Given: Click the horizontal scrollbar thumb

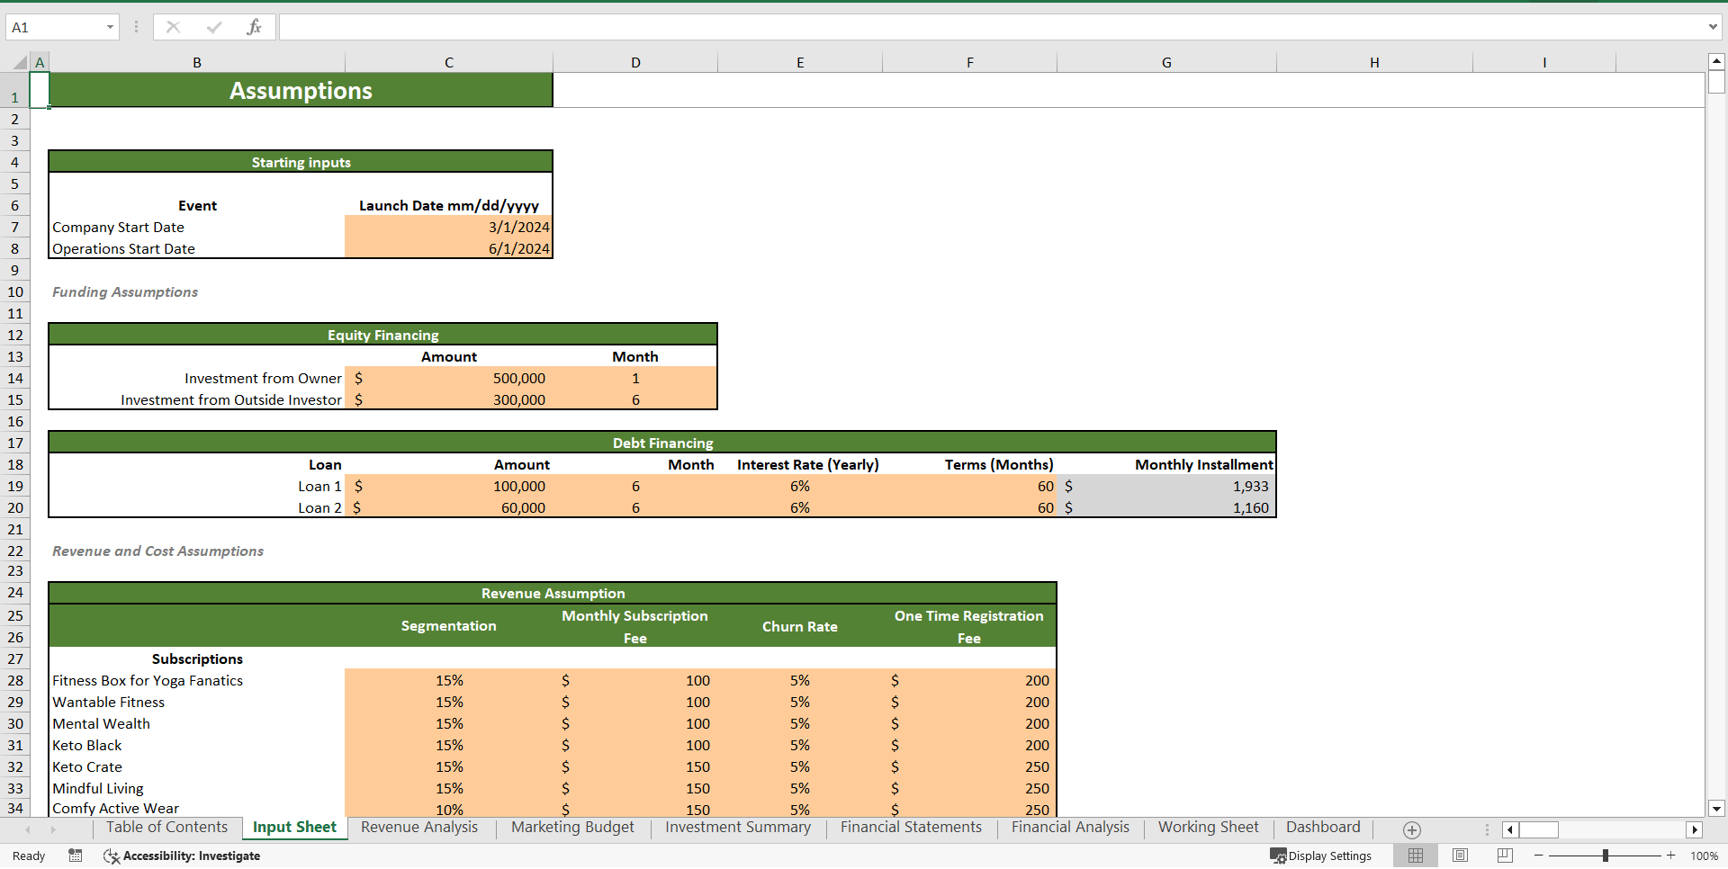Looking at the screenshot, I should pos(1539,829).
